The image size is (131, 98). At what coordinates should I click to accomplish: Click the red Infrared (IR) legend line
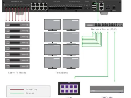17,89
